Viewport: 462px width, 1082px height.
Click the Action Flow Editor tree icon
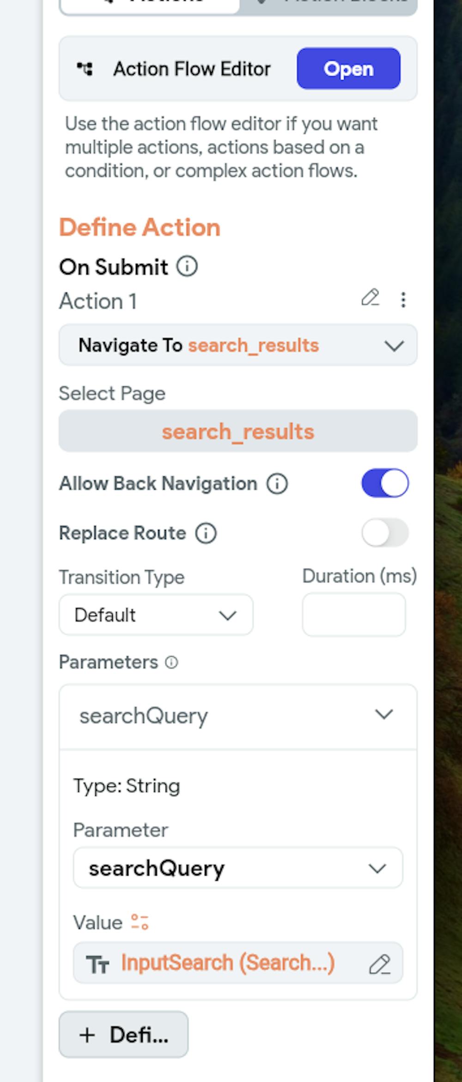pos(85,69)
